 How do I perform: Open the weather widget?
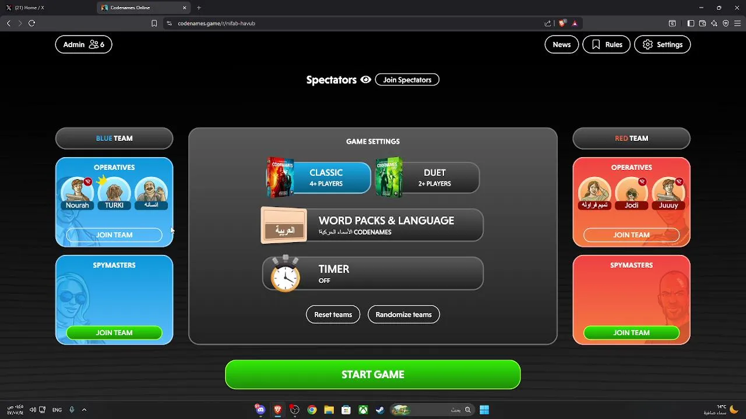pyautogui.click(x=722, y=410)
